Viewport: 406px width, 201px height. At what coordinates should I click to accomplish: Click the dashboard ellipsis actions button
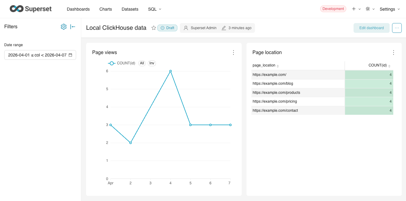[x=397, y=28]
